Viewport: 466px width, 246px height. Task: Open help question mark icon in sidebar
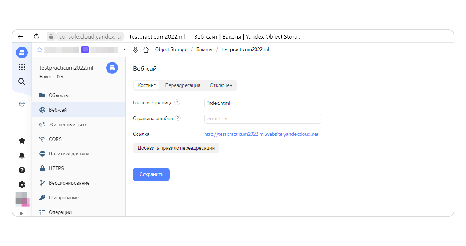coord(22,170)
